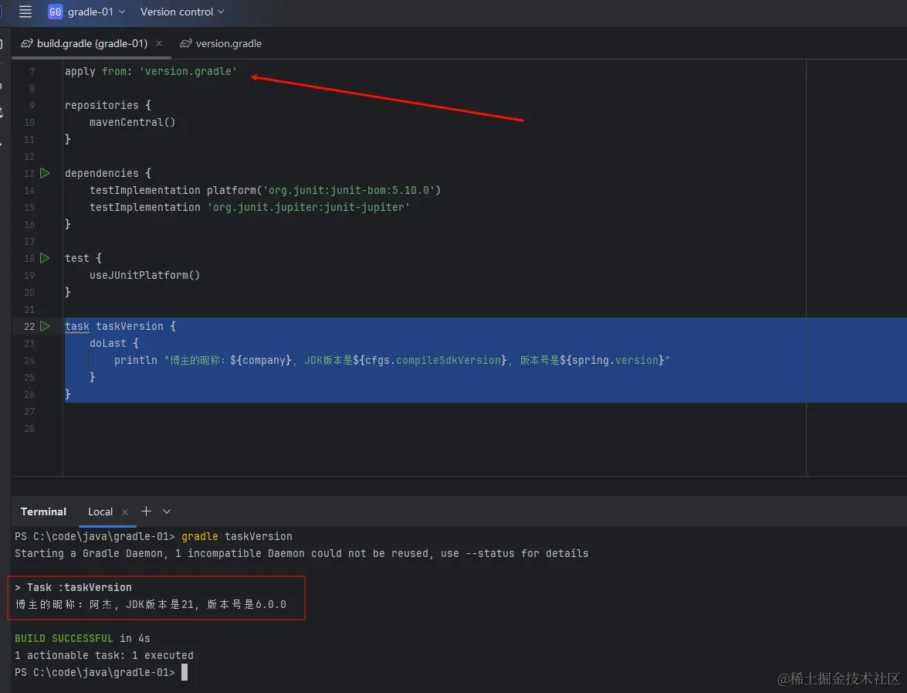Click the junit-bom:5.10.0 platform string
907x693 pixels.
tap(349, 190)
